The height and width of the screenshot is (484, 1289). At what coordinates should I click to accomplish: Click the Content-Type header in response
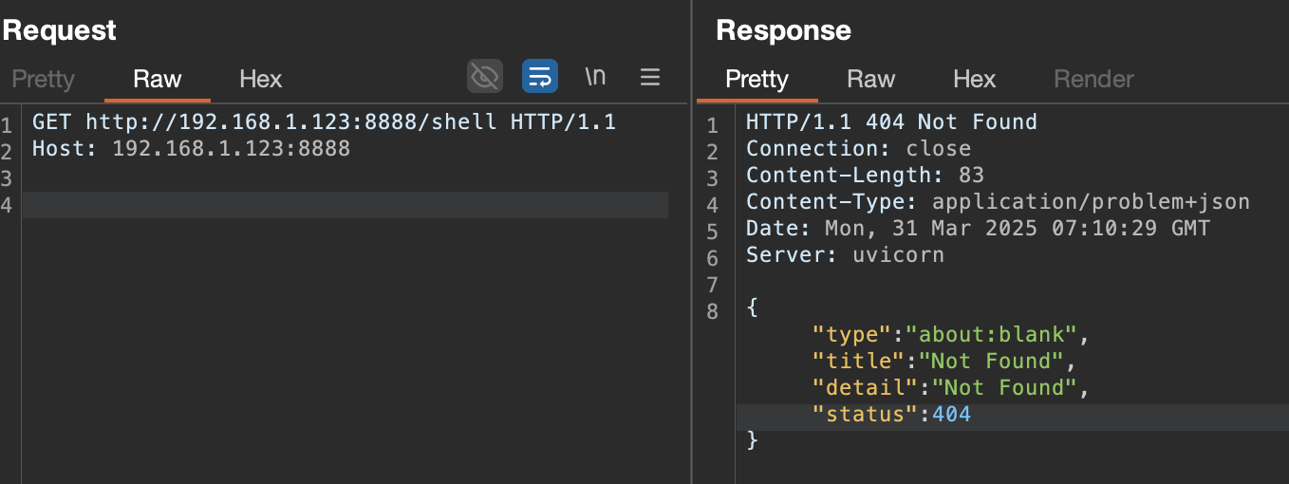(998, 201)
